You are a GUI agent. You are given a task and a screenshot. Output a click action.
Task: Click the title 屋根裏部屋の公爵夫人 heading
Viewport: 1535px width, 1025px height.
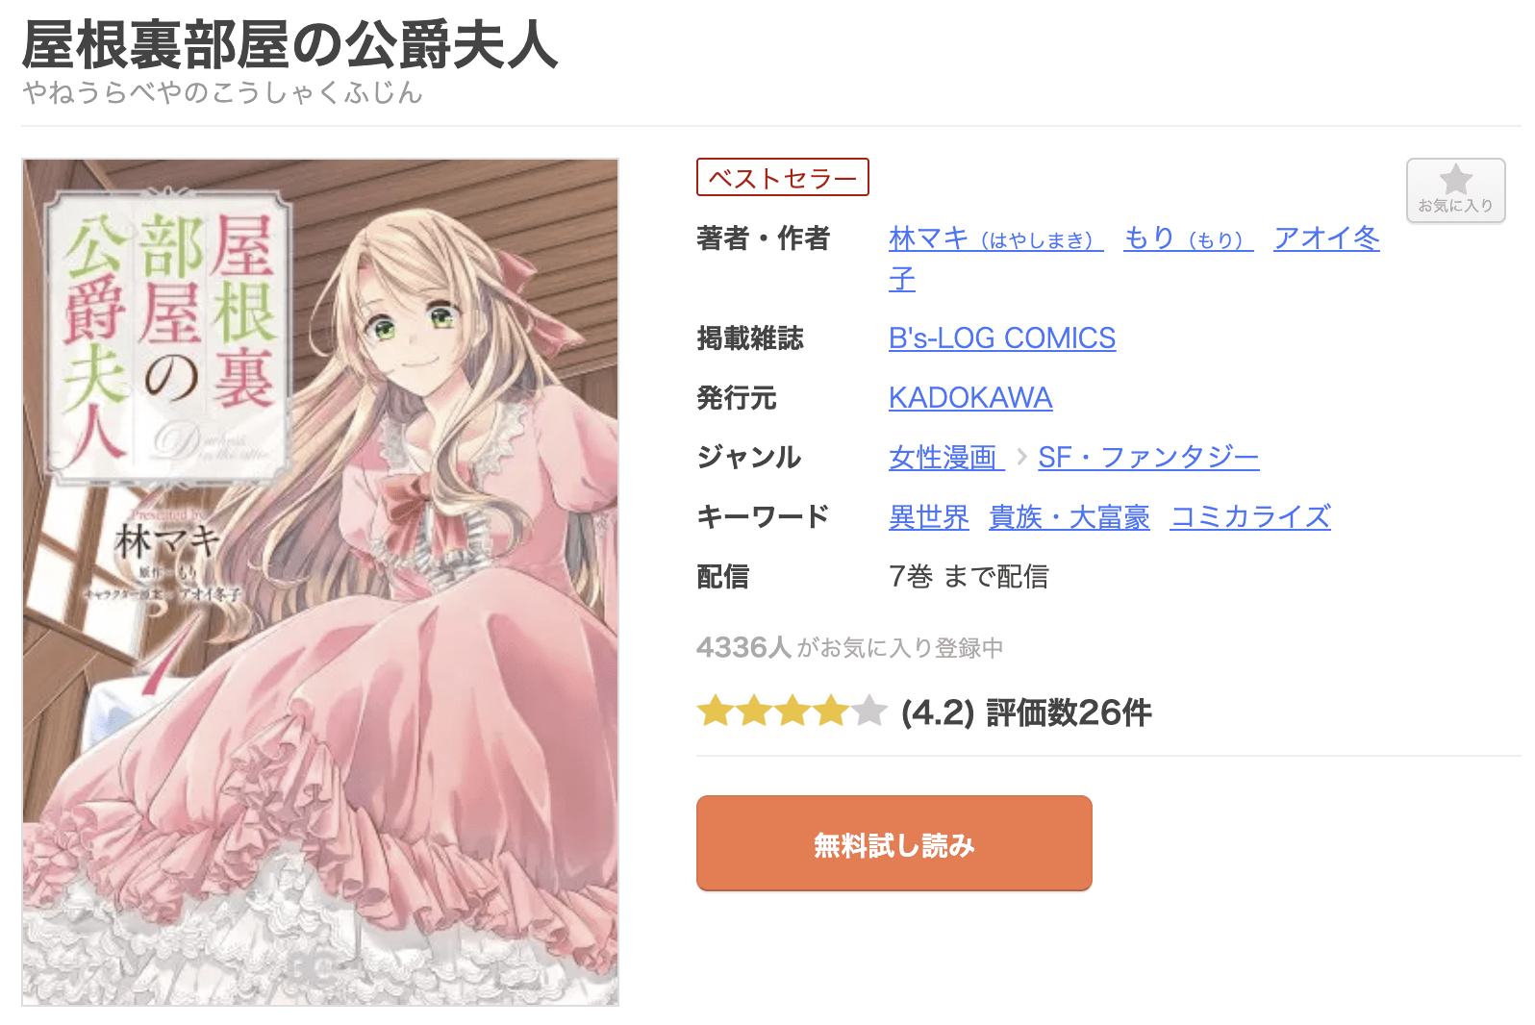point(289,45)
